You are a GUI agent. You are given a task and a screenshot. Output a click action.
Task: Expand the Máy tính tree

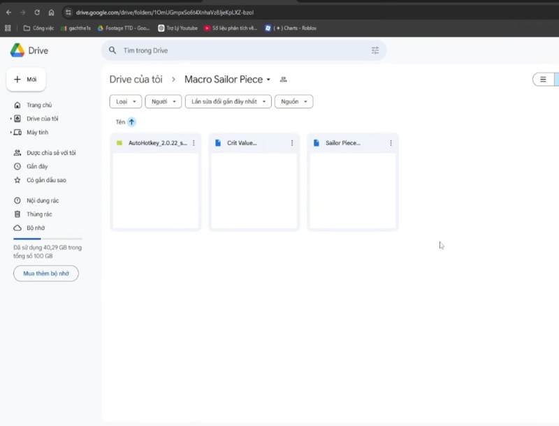tap(11, 132)
